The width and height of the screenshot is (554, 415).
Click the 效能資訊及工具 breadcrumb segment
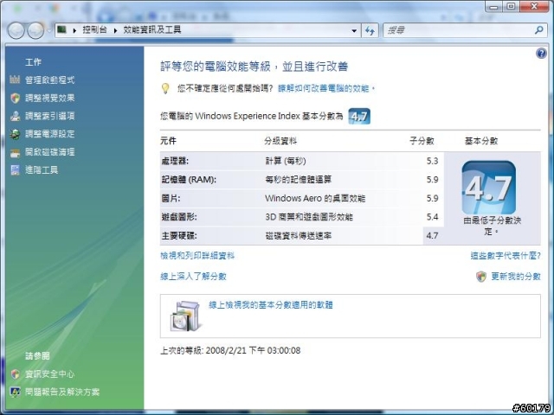152,30
